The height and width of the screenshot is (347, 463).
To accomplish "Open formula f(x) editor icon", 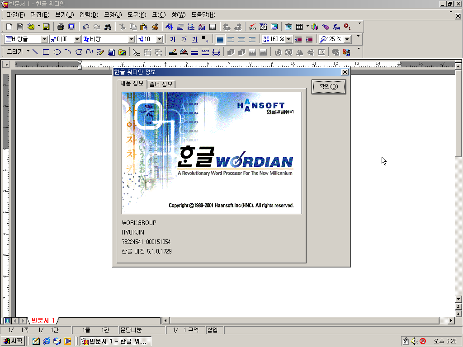I will coord(336,27).
